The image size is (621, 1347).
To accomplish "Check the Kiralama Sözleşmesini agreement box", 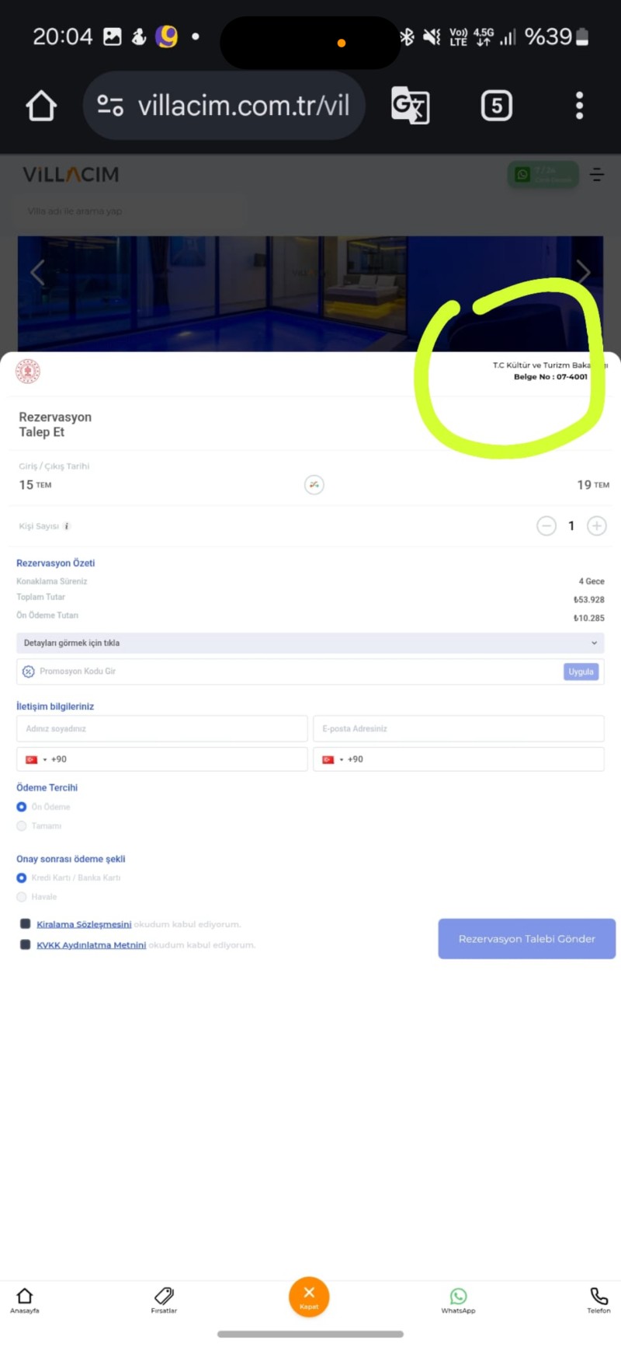I will (26, 924).
